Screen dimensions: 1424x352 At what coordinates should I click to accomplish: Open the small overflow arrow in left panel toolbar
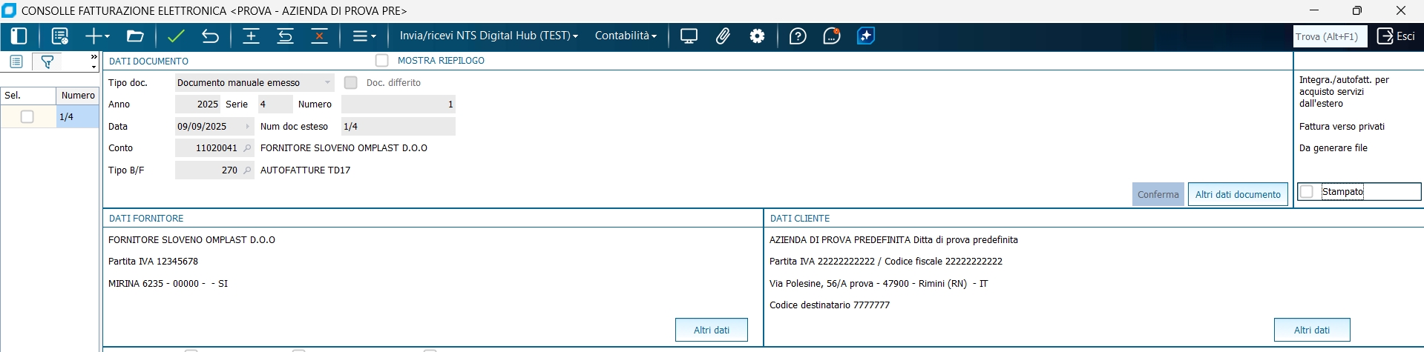click(x=93, y=67)
